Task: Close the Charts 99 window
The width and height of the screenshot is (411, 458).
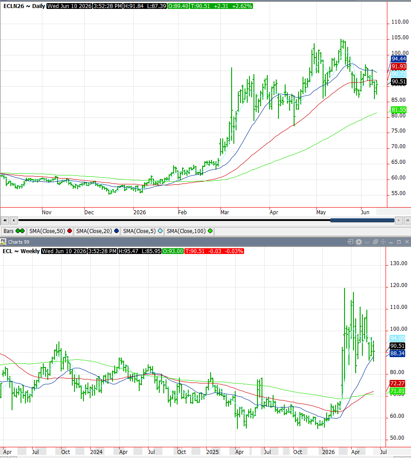Action: pos(407,242)
